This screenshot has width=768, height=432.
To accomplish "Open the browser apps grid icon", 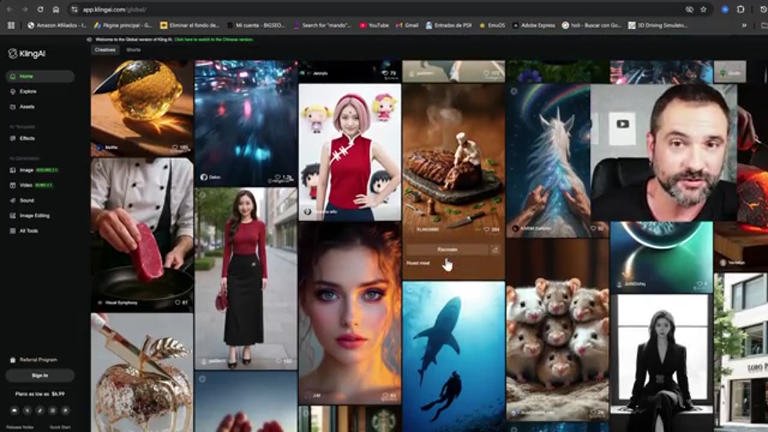I will click(10, 25).
